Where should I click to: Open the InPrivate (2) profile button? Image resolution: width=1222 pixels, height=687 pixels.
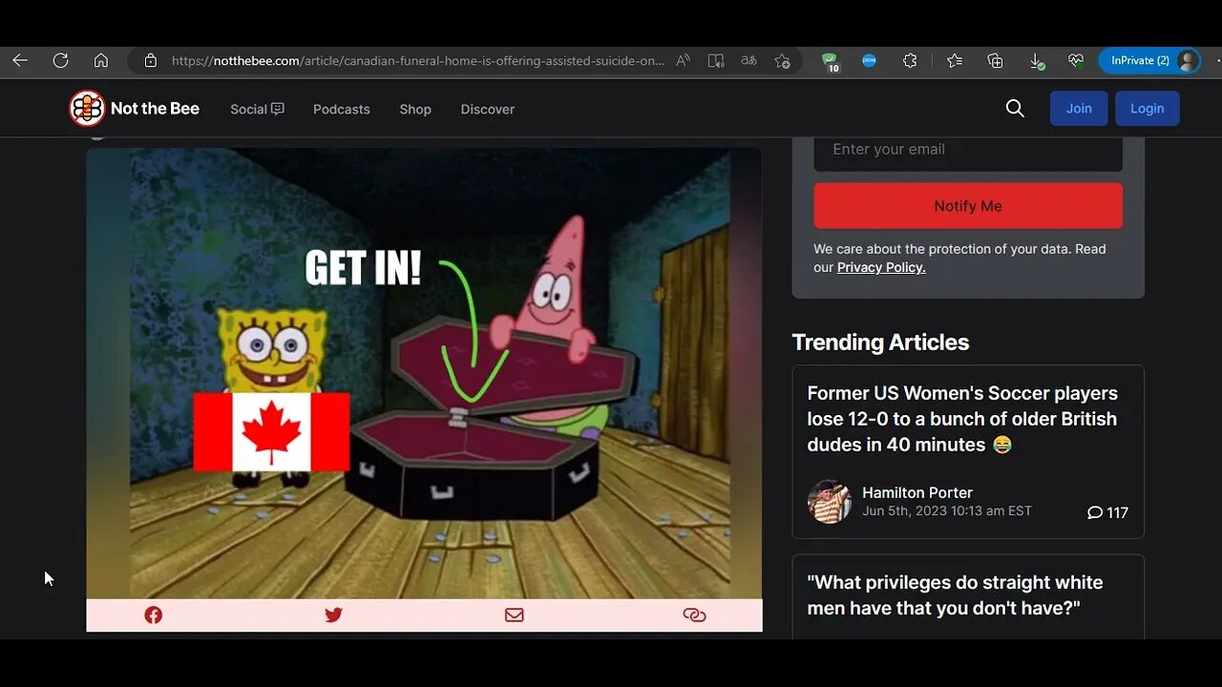coord(1149,61)
